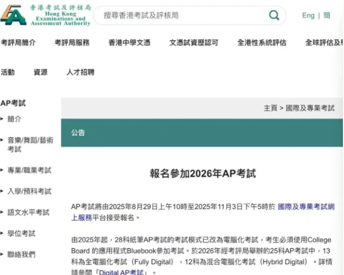The width and height of the screenshot is (344, 275).
Task: Expand the 簡介 sidebar item
Action: [14, 119]
